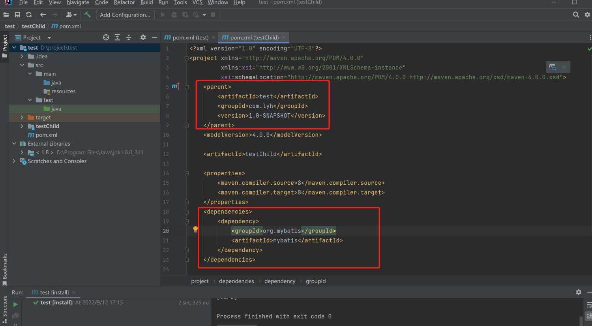Expand the testChild module folder
This screenshot has height=326, width=592.
[22, 126]
